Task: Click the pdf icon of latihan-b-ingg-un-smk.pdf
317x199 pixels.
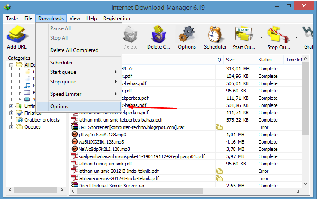Action: coord(75,164)
